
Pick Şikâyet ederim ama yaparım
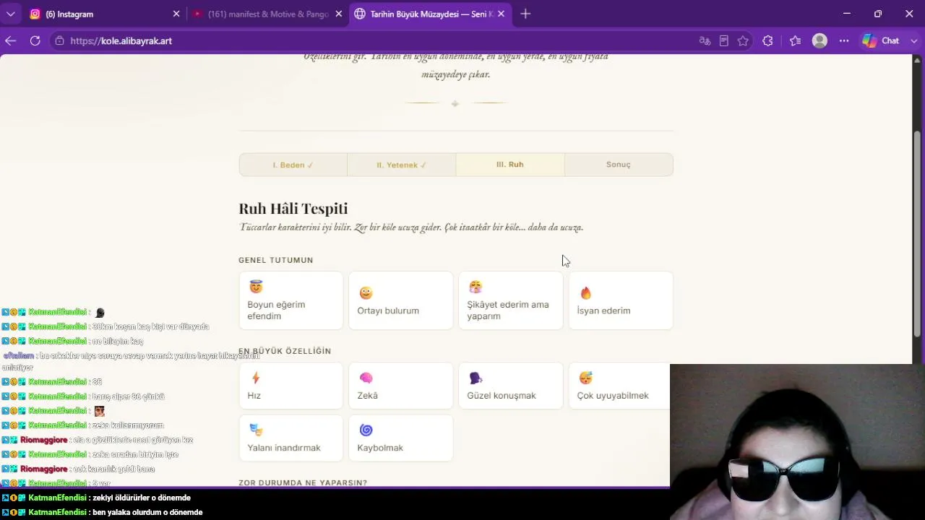point(510,300)
